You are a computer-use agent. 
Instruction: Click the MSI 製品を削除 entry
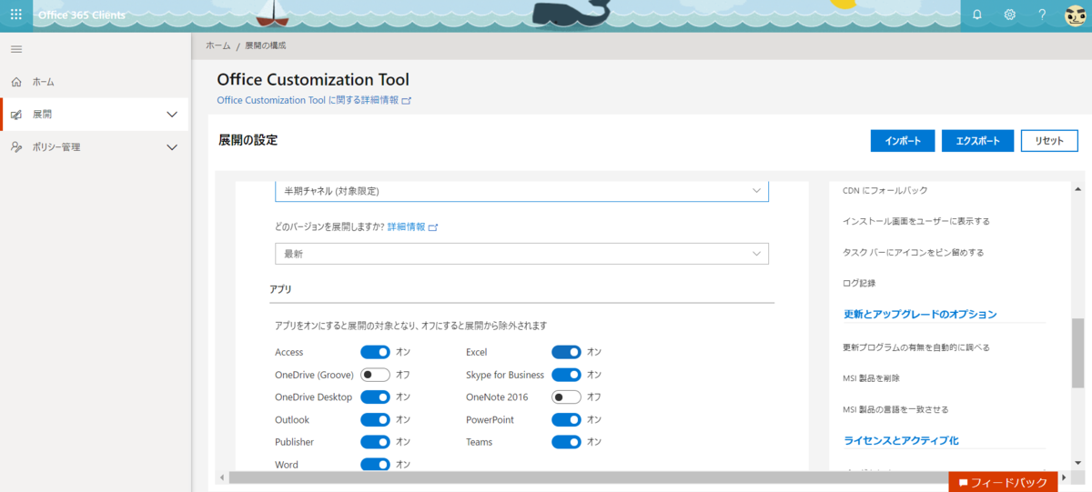click(872, 378)
